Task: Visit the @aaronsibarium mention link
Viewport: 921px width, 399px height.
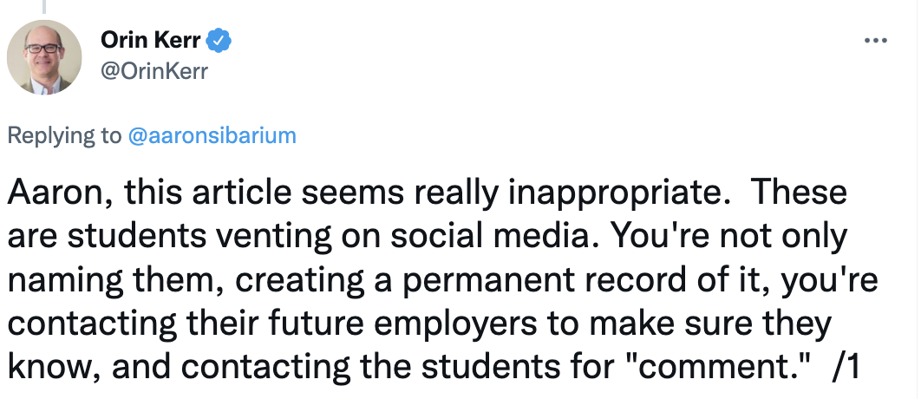Action: [212, 135]
